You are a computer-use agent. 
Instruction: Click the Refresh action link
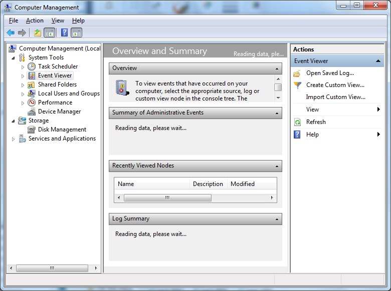316,122
